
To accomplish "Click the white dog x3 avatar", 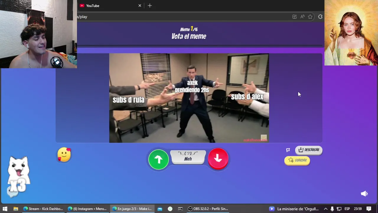I will pos(18,176).
